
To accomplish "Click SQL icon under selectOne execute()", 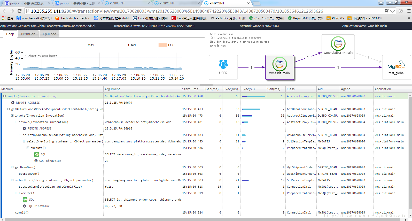I will pos(37,154).
